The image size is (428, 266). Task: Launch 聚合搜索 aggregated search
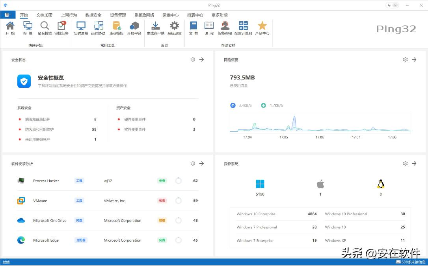coord(45,28)
